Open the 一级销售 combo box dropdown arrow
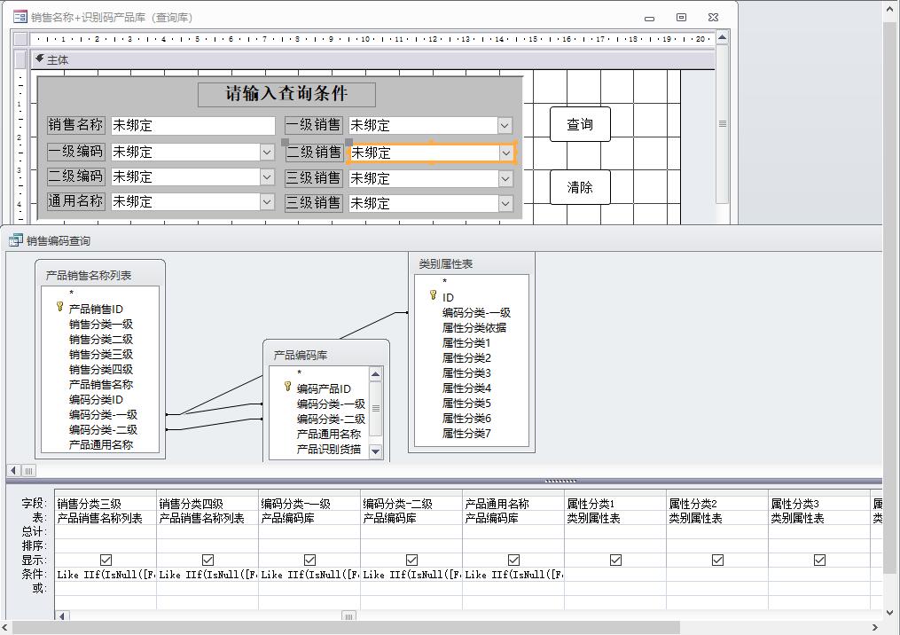900x635 pixels. coord(505,125)
